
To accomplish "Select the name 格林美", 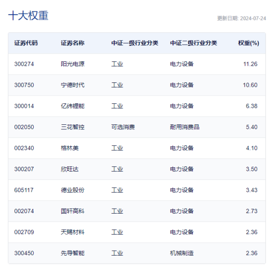I will pyautogui.click(x=70, y=148).
